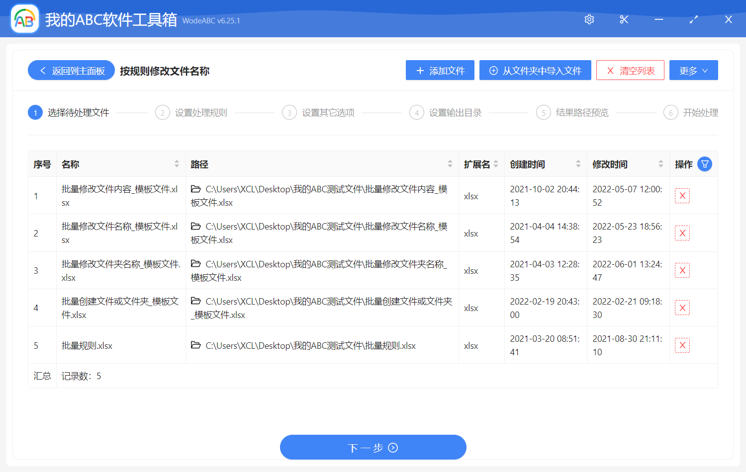Click the 下一步 button at the bottom

tap(373, 447)
